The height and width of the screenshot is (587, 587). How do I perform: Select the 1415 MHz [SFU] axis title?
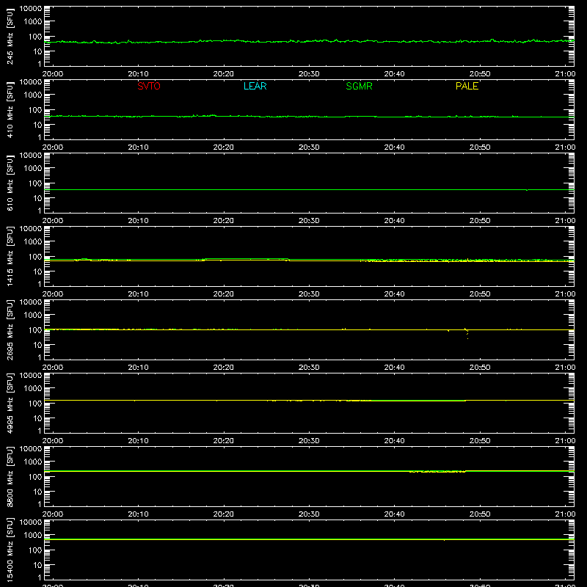tap(10, 257)
